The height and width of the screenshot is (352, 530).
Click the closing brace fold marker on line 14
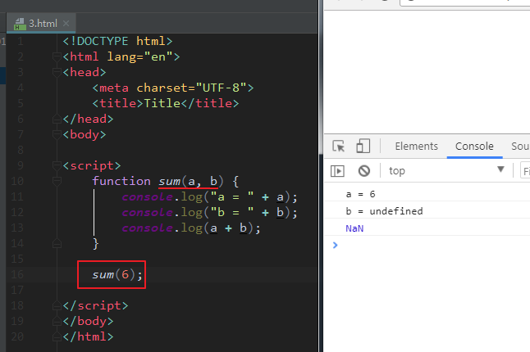pyautogui.click(x=57, y=243)
